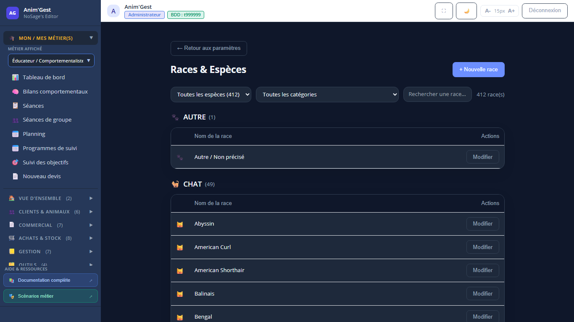Click the Programmes de suivi icon

tap(16, 148)
